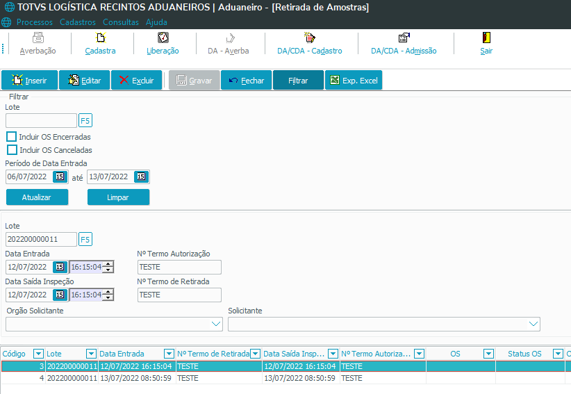Click the Filtrar Lote input field
This screenshot has width=571, height=394.
click(41, 120)
